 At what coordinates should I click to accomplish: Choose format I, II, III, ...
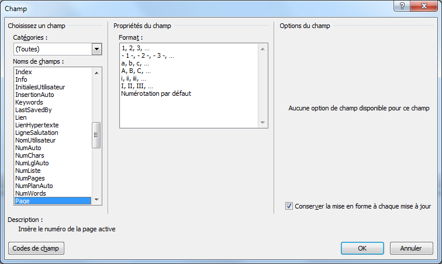pos(137,86)
